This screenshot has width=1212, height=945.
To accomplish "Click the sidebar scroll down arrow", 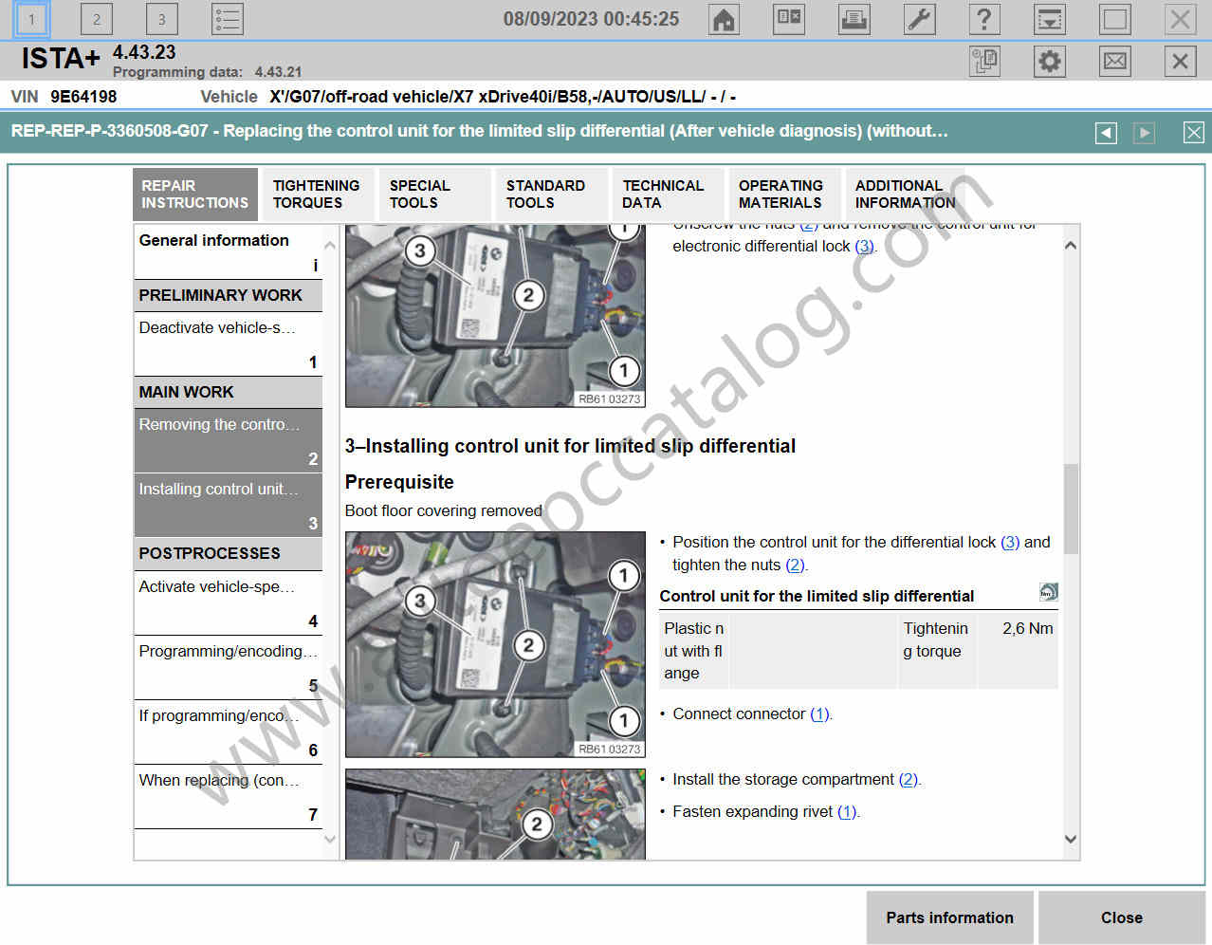I will pos(330,839).
